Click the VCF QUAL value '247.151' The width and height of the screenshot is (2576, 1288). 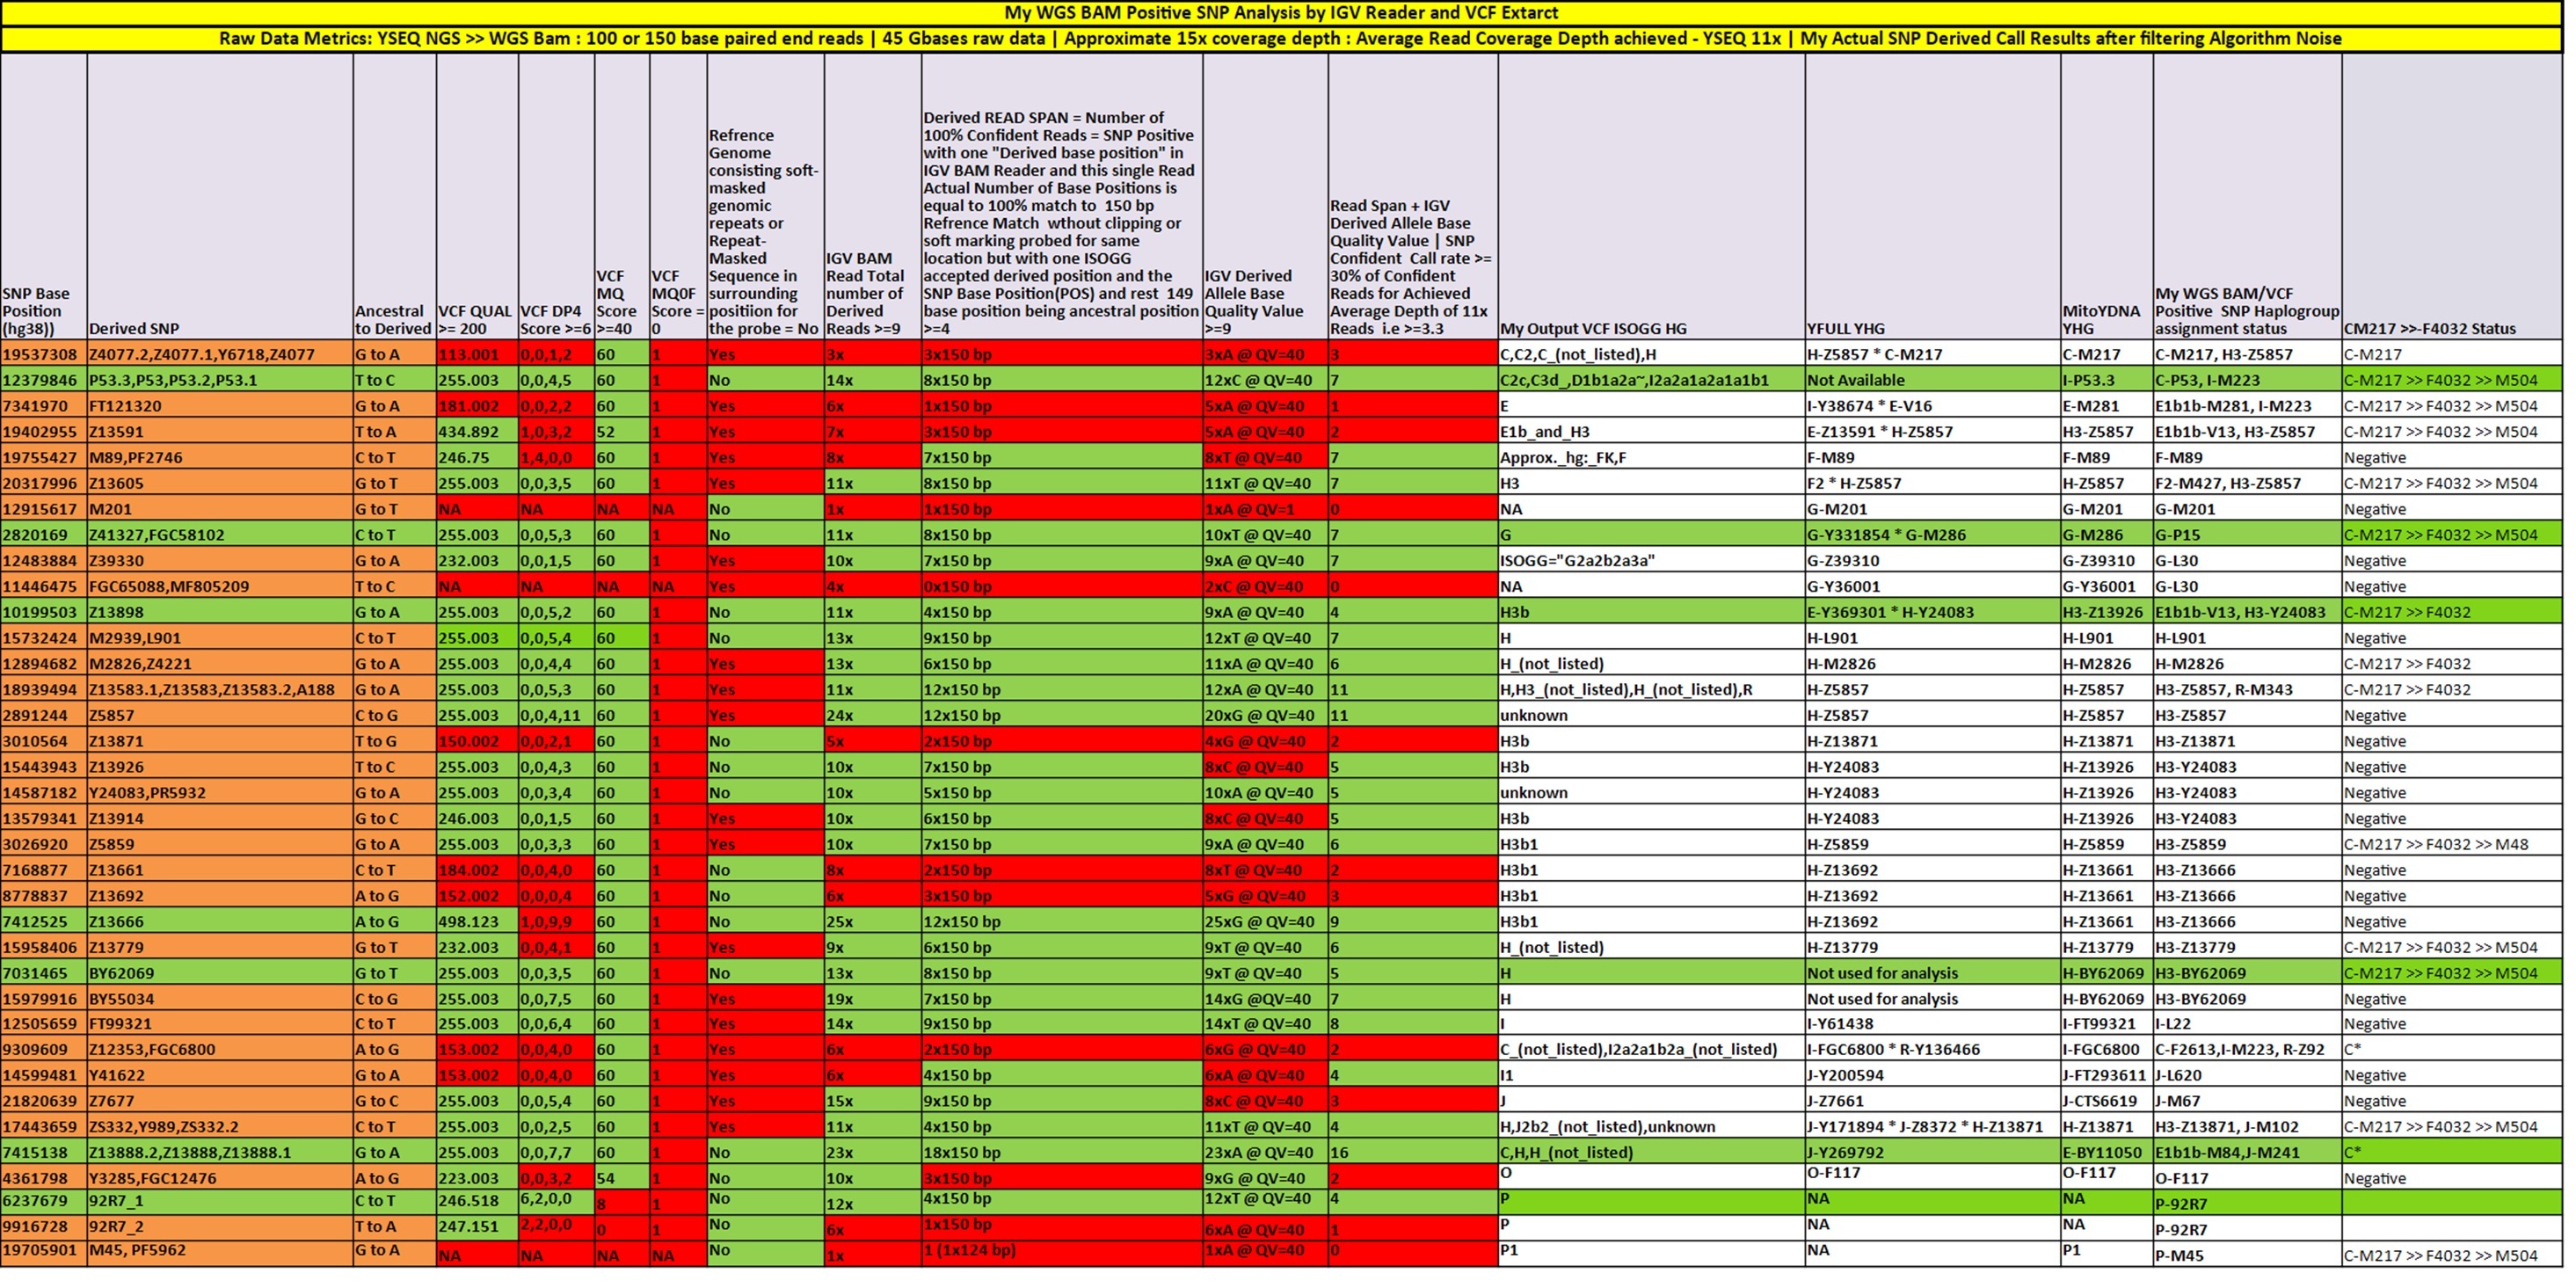477,1227
